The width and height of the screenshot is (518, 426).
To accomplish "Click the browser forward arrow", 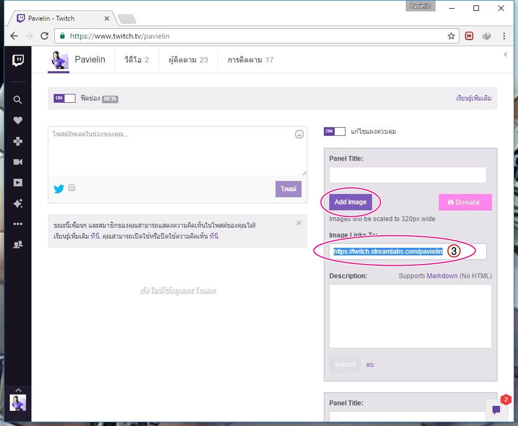I will [29, 36].
